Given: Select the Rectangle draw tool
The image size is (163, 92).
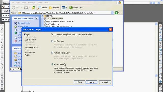Looking at the screenshot, I should pos(2,39).
